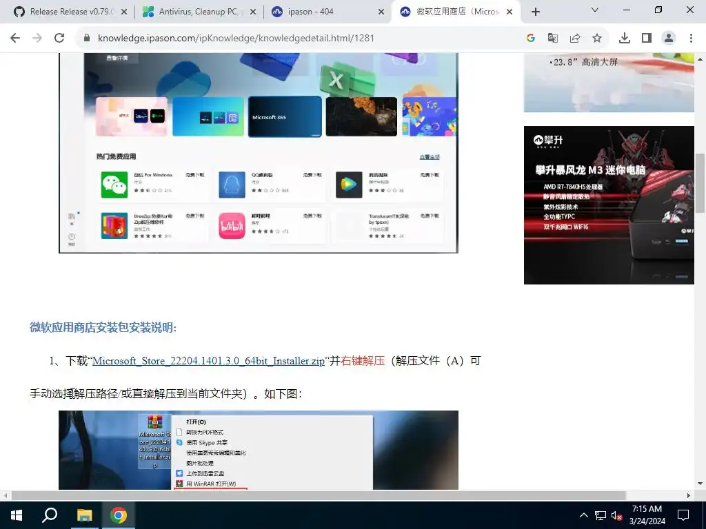Open network status tray icon
The height and width of the screenshot is (529, 706).
(x=601, y=515)
